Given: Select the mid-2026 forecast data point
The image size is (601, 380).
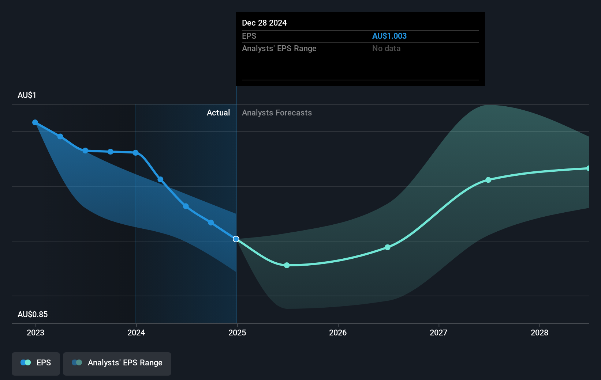Looking at the screenshot, I should coord(388,247).
